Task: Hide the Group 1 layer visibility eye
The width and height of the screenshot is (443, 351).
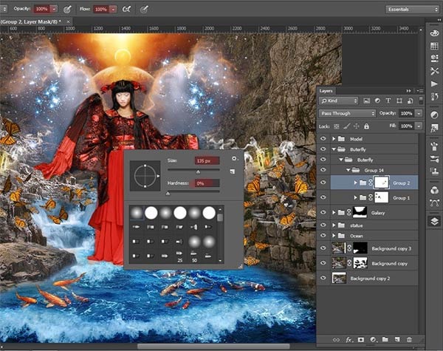Action: coord(323,197)
